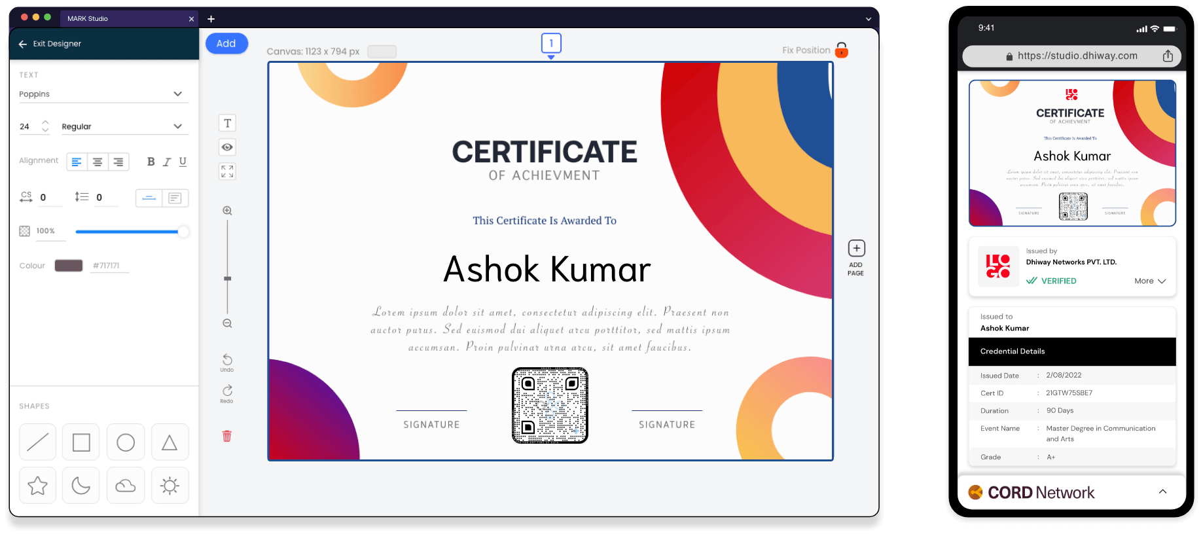Image resolution: width=1203 pixels, height=536 pixels.
Task: Adjust font size 24 stepper arrows
Action: click(x=45, y=126)
